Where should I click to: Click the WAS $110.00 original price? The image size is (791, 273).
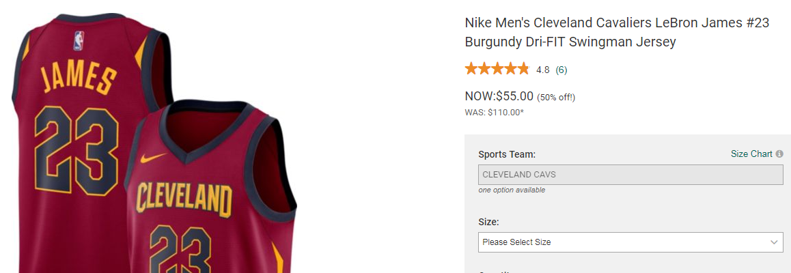coord(495,112)
